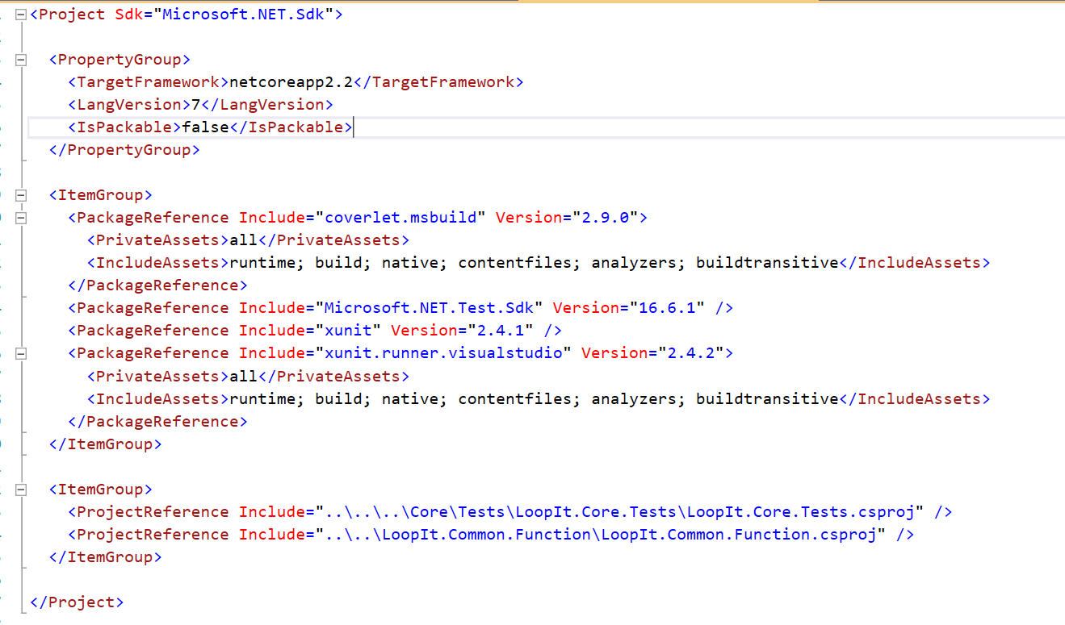The width and height of the screenshot is (1065, 625).
Task: Collapse the PropertyGroup element
Action: pos(20,59)
